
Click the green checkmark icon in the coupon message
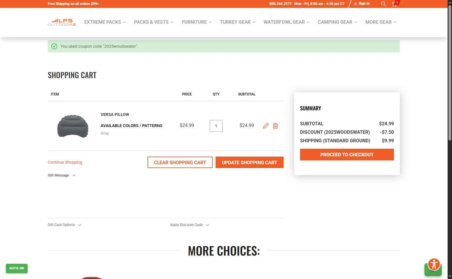(54, 46)
